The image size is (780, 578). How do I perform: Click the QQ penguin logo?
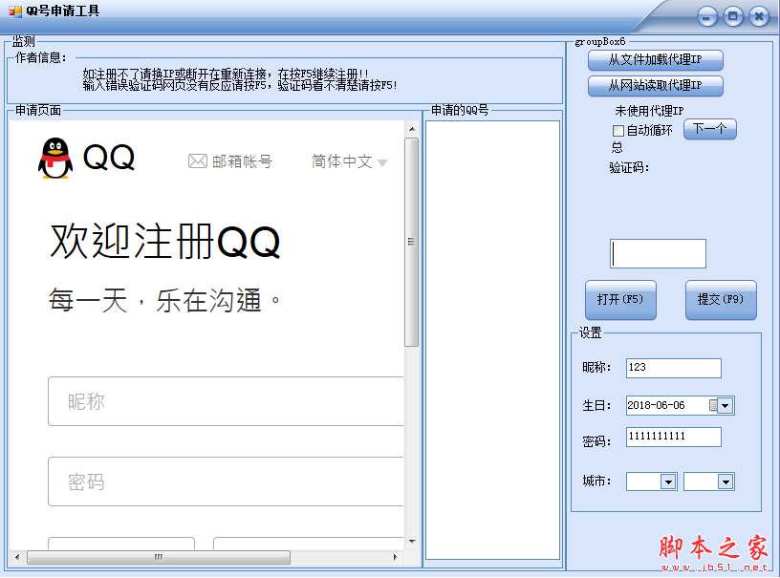pyautogui.click(x=54, y=159)
